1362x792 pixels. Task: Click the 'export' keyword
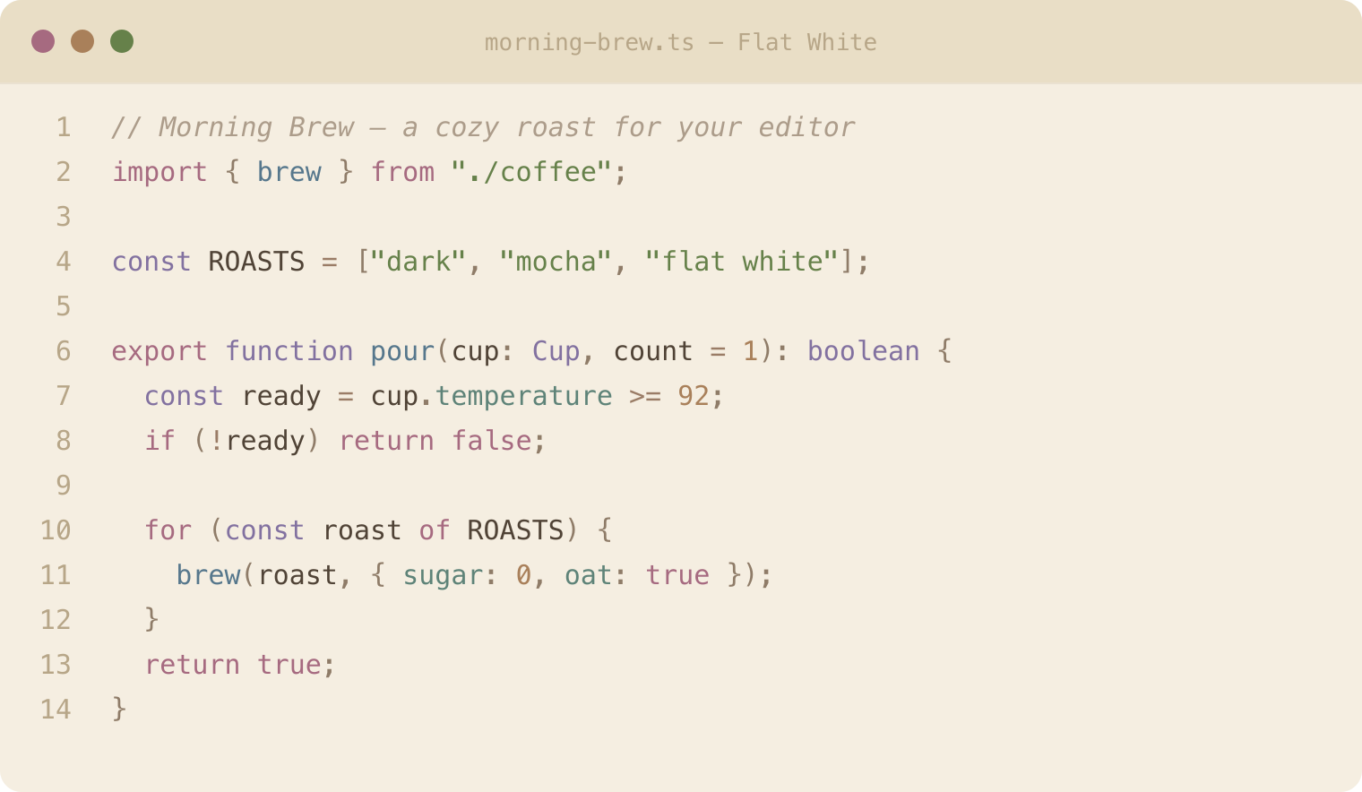tap(159, 351)
